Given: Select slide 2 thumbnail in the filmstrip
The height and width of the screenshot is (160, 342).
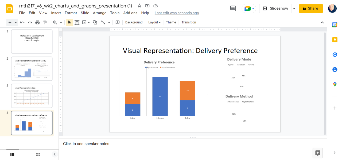Looking at the screenshot, I should (32, 68).
